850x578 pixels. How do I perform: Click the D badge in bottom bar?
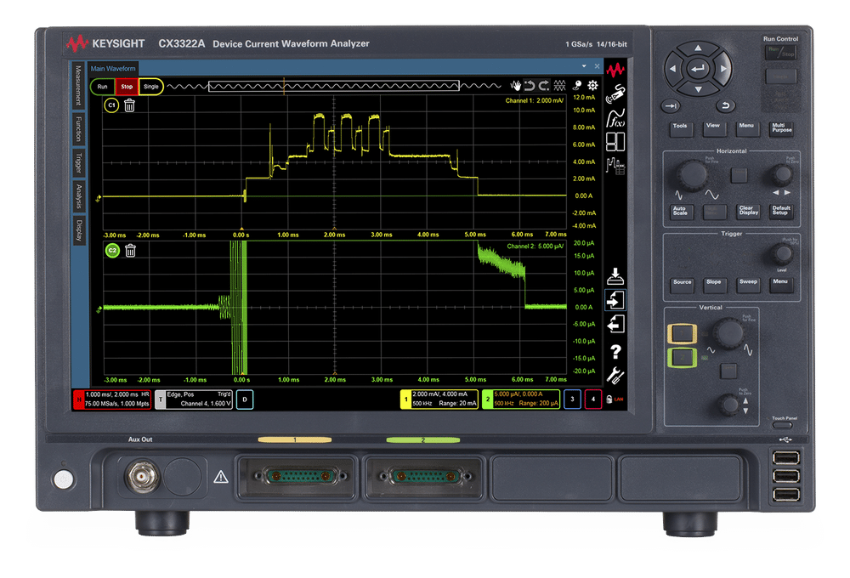pyautogui.click(x=245, y=399)
